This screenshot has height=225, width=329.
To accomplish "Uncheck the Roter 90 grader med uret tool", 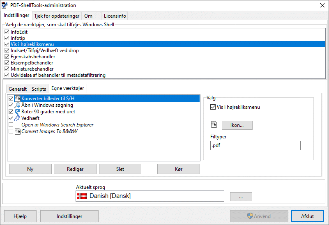I will [11, 112].
